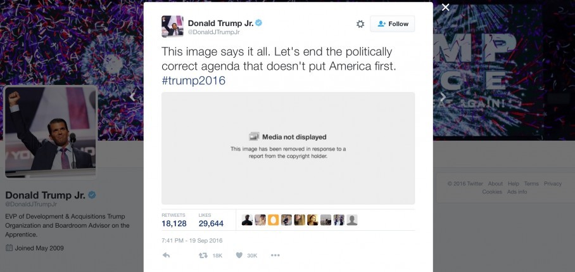The height and width of the screenshot is (272, 575).
Task: Go to next tweet with right chevron
Action: [x=443, y=97]
